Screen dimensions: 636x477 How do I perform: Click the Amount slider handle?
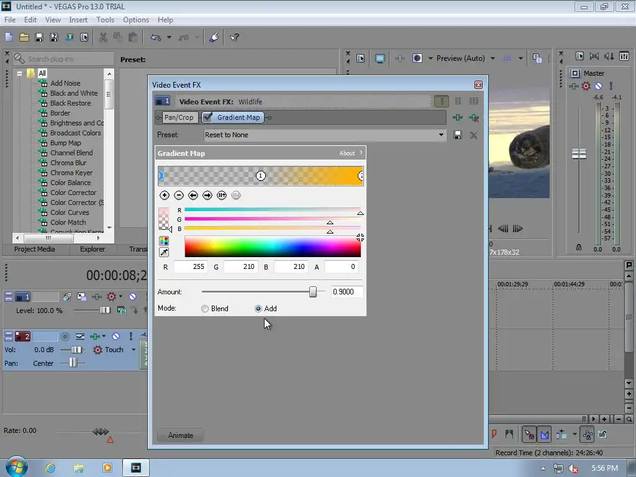point(313,292)
